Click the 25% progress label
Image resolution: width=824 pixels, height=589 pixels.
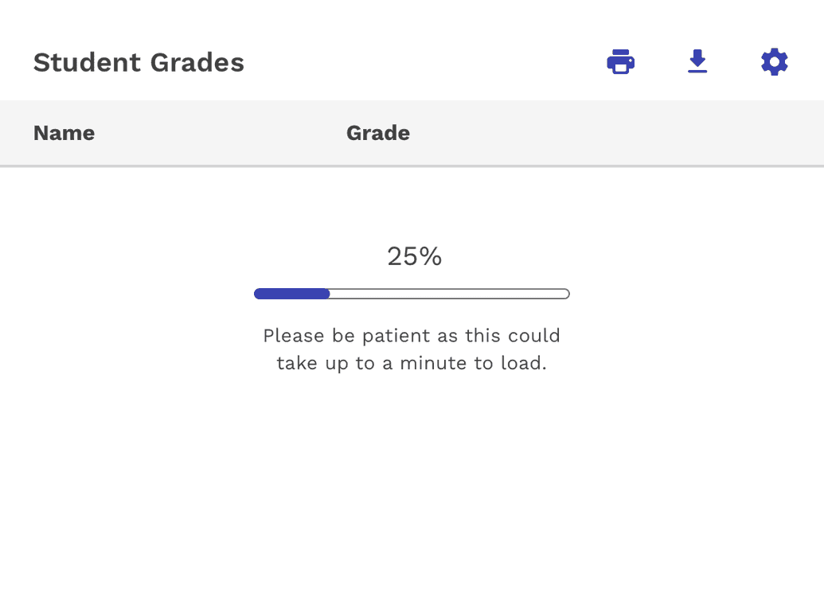tap(412, 256)
